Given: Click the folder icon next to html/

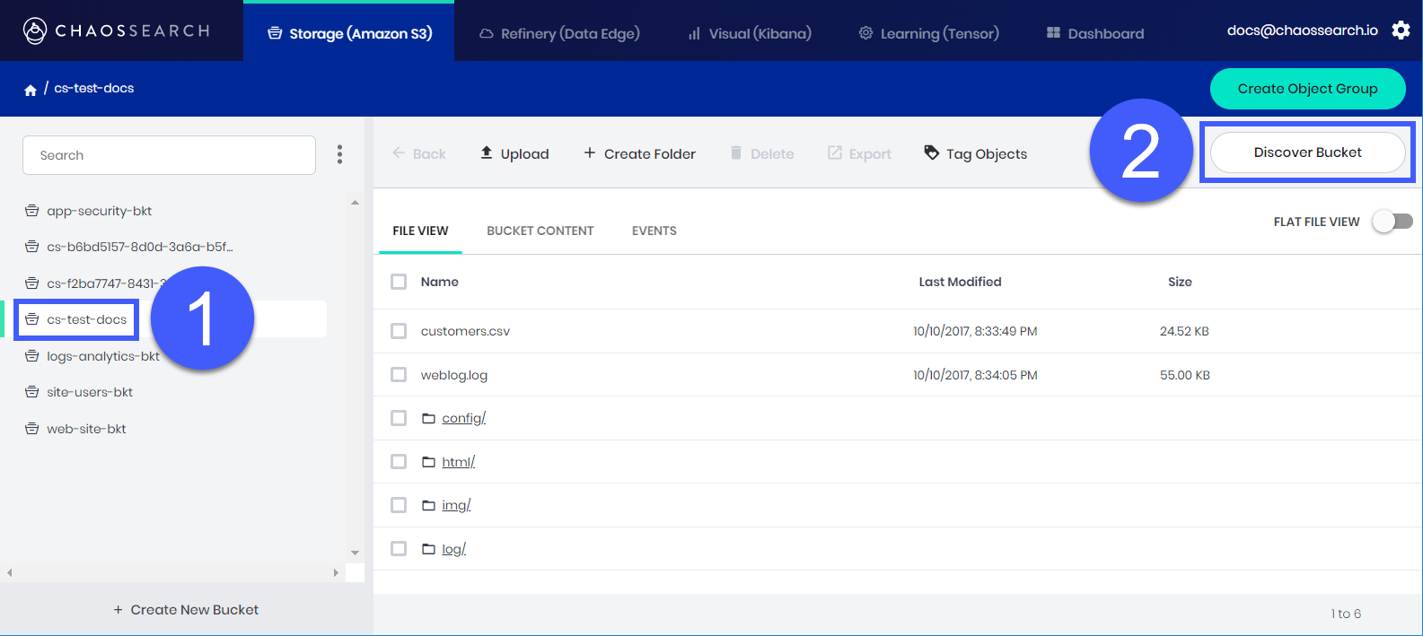Looking at the screenshot, I should (x=428, y=462).
